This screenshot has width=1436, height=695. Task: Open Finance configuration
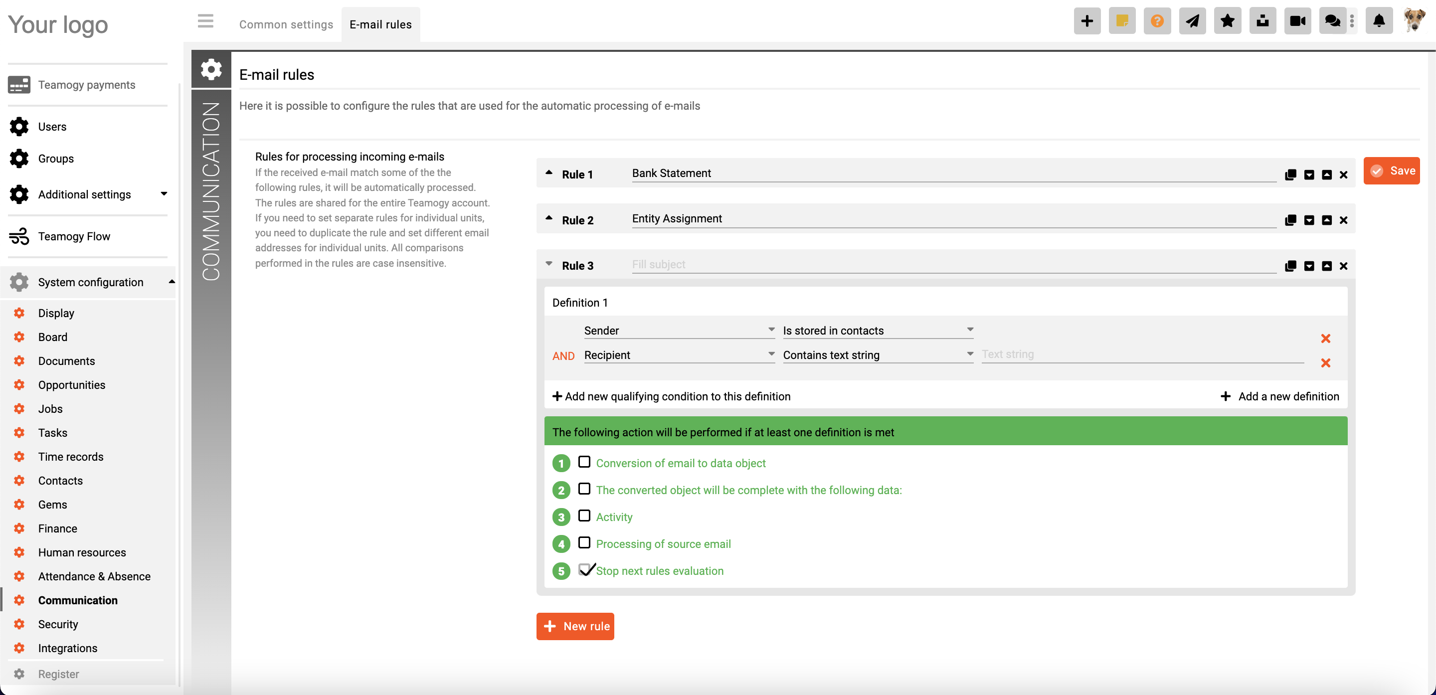(x=57, y=528)
